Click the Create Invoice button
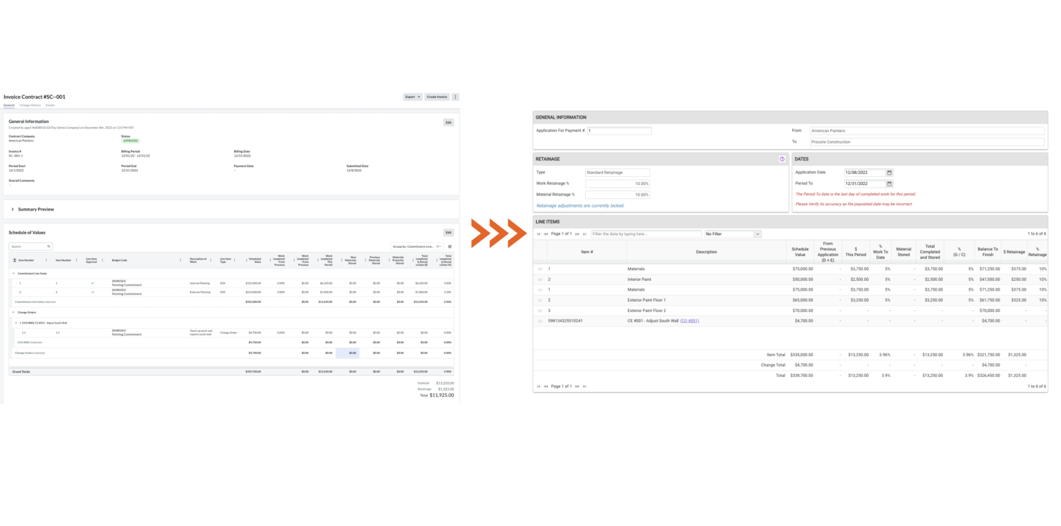The width and height of the screenshot is (1061, 526). (437, 97)
